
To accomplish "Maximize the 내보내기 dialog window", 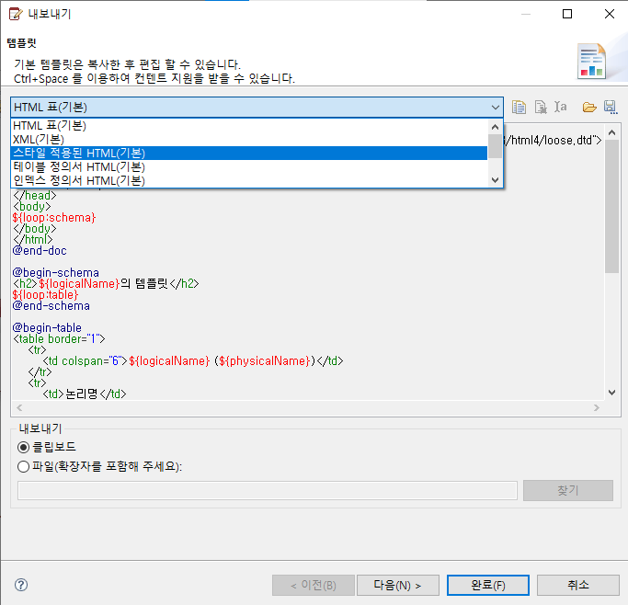I will 567,14.
